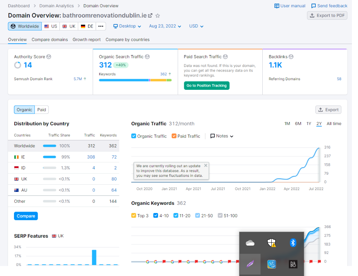Toggle the 4-10 keywords checkbox

point(156,216)
